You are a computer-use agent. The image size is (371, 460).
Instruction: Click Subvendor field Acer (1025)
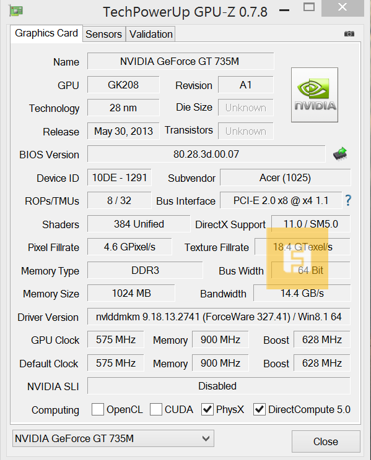click(285, 177)
